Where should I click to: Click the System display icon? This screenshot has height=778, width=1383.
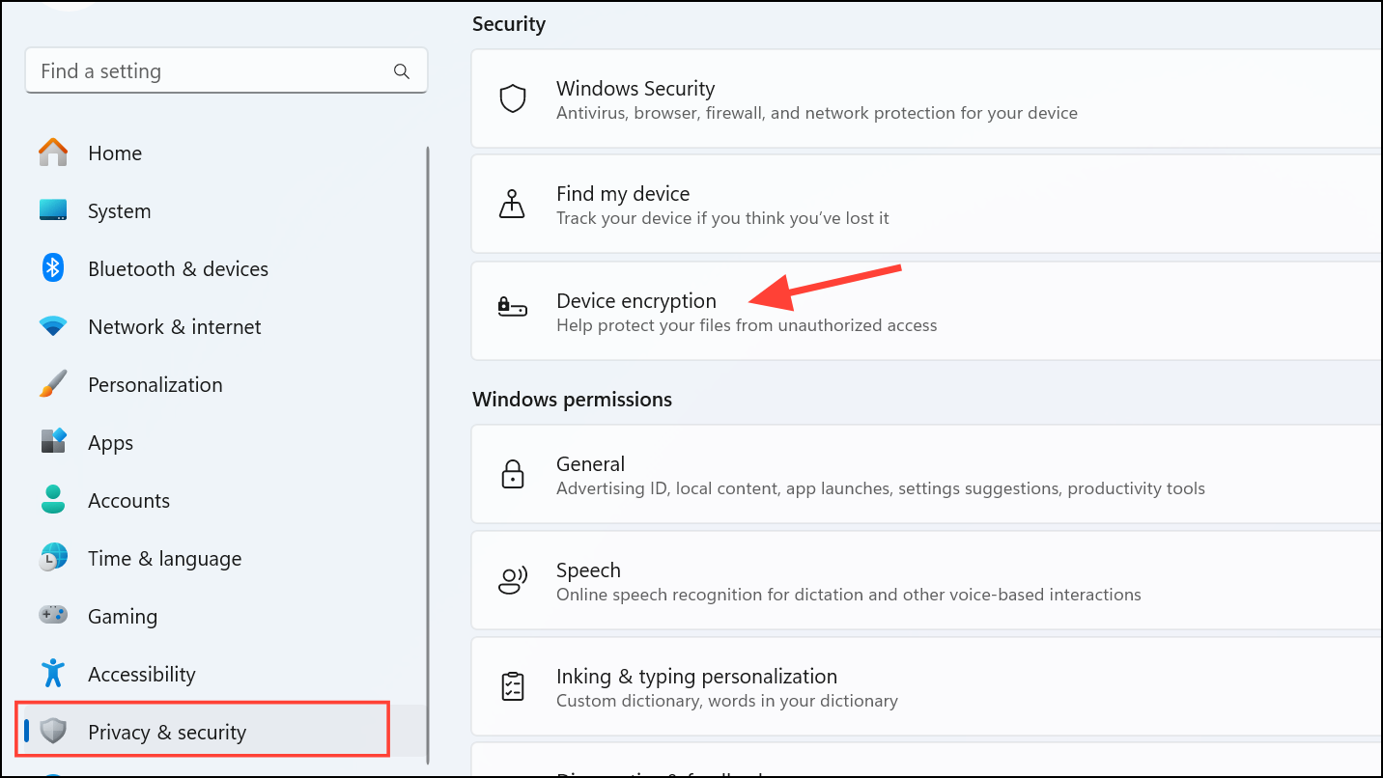52,210
